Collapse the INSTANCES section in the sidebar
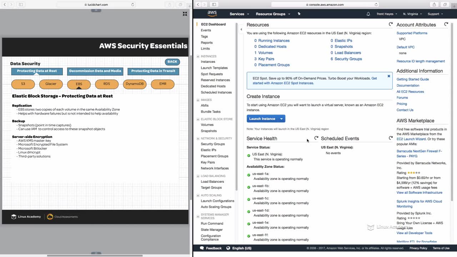 click(x=198, y=56)
